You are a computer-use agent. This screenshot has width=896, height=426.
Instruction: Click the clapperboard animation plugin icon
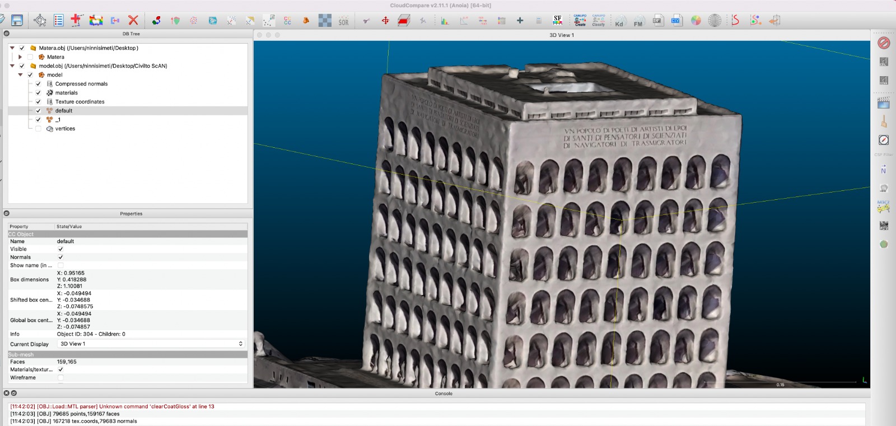pyautogui.click(x=884, y=103)
